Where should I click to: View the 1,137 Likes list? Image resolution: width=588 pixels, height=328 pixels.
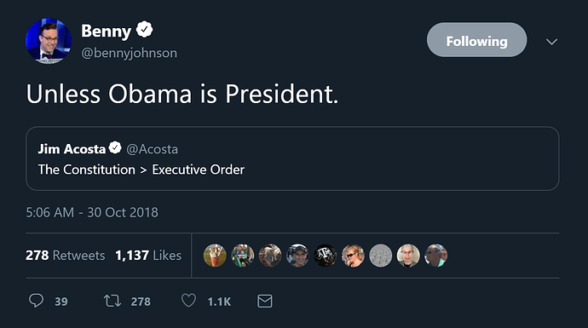[148, 256]
